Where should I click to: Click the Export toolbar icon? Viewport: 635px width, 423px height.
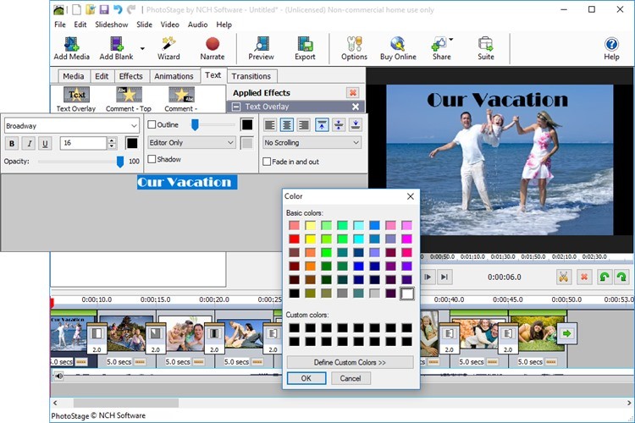pos(305,45)
